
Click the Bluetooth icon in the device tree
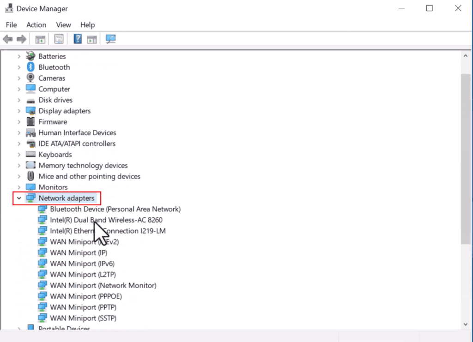[x=30, y=67]
